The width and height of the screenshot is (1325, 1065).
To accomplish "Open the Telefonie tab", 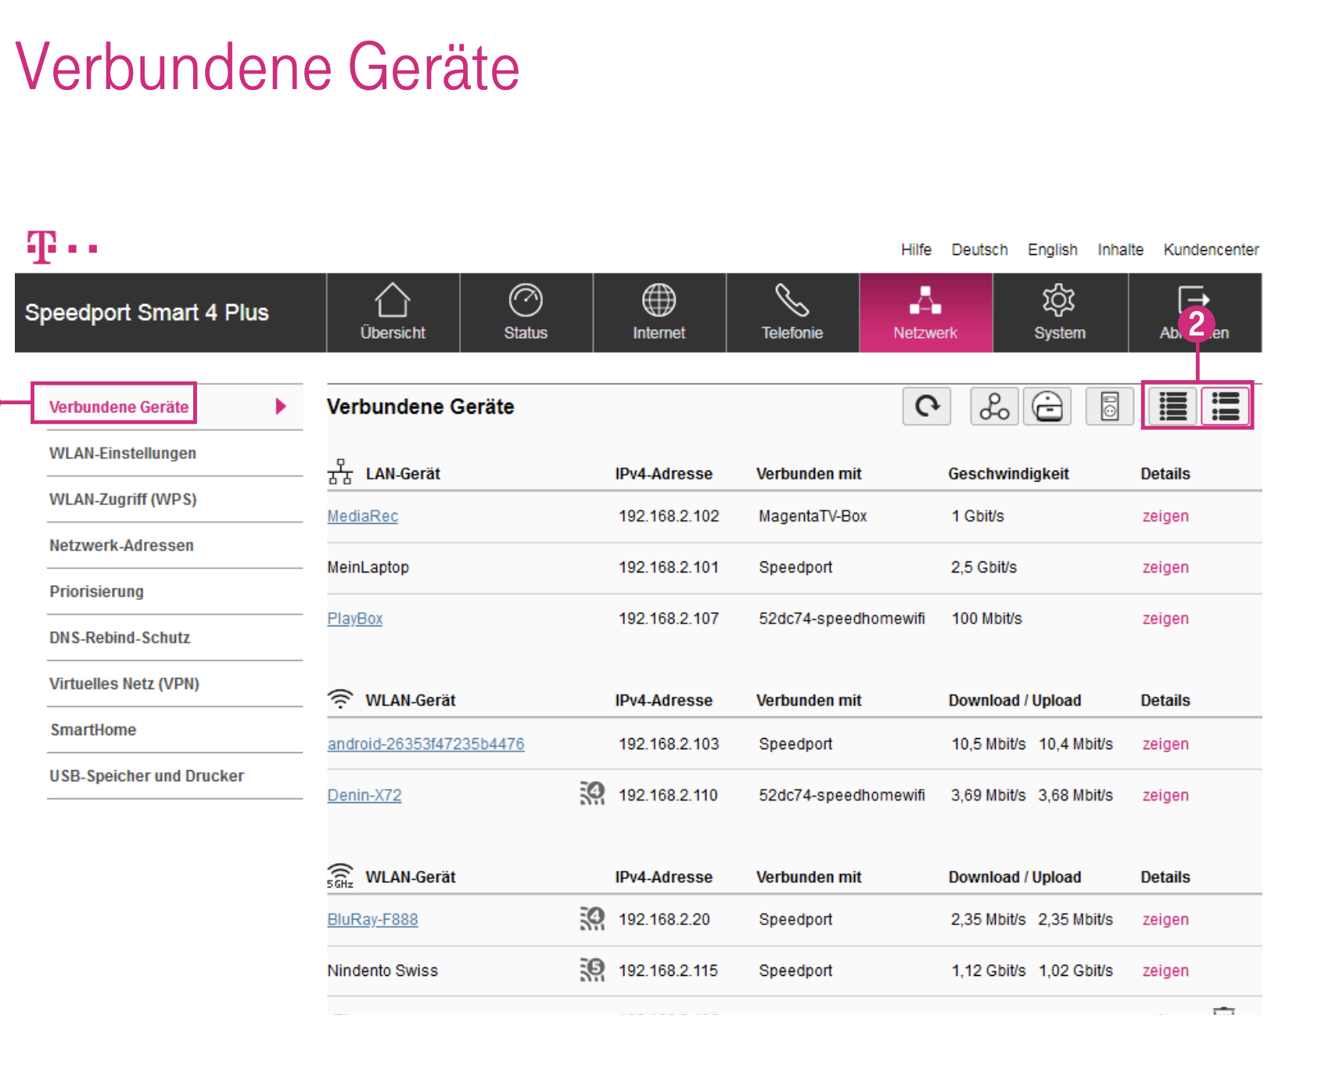I will 792,313.
